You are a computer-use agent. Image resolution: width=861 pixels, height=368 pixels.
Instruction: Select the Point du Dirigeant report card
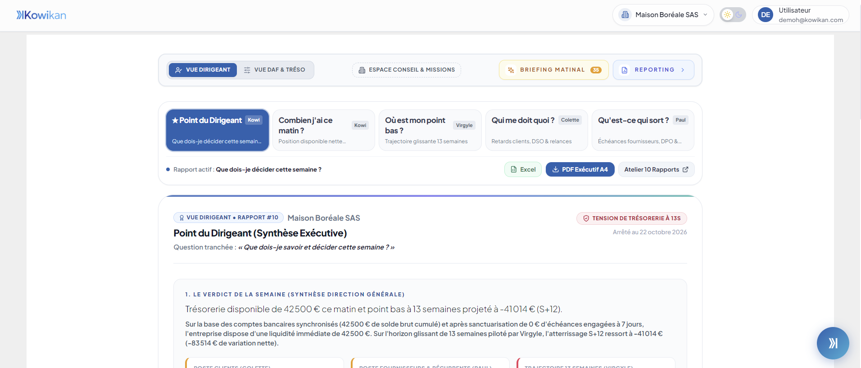(218, 130)
